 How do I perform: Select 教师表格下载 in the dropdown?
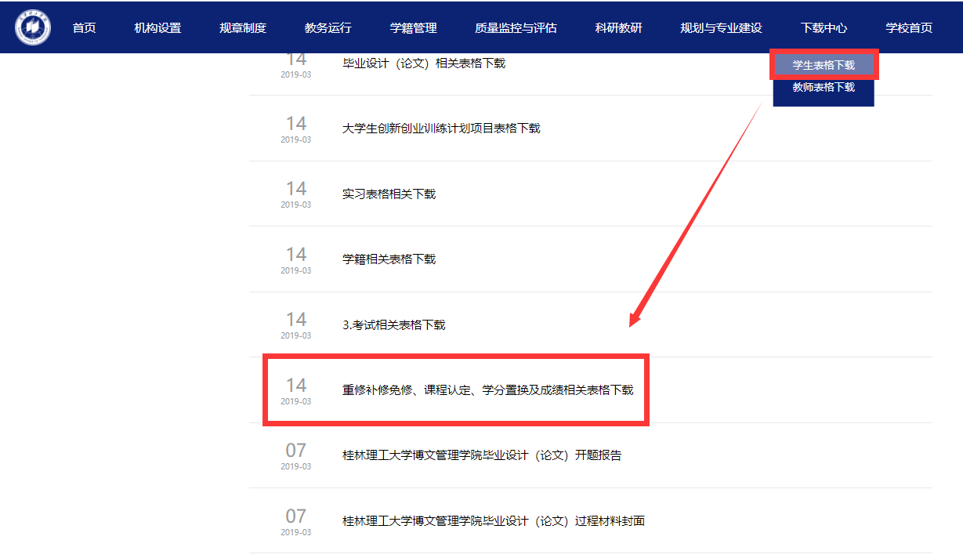[x=824, y=88]
